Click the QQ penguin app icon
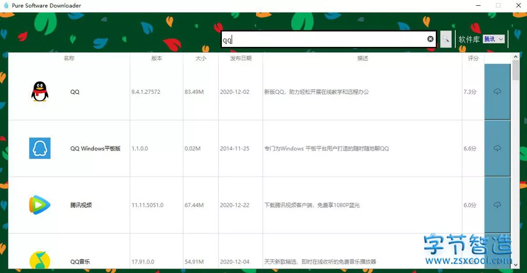This screenshot has width=527, height=273. 40,91
